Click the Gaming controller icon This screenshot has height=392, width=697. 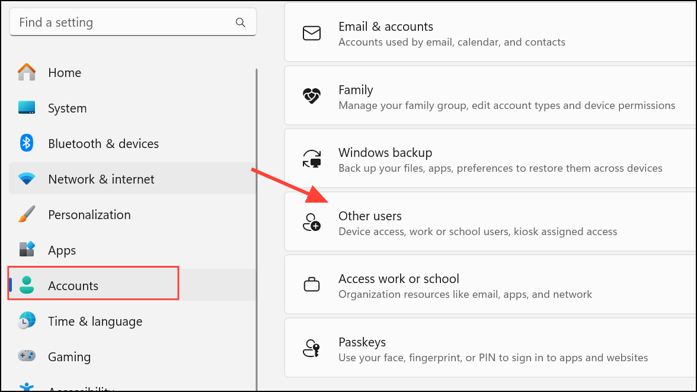(x=27, y=356)
